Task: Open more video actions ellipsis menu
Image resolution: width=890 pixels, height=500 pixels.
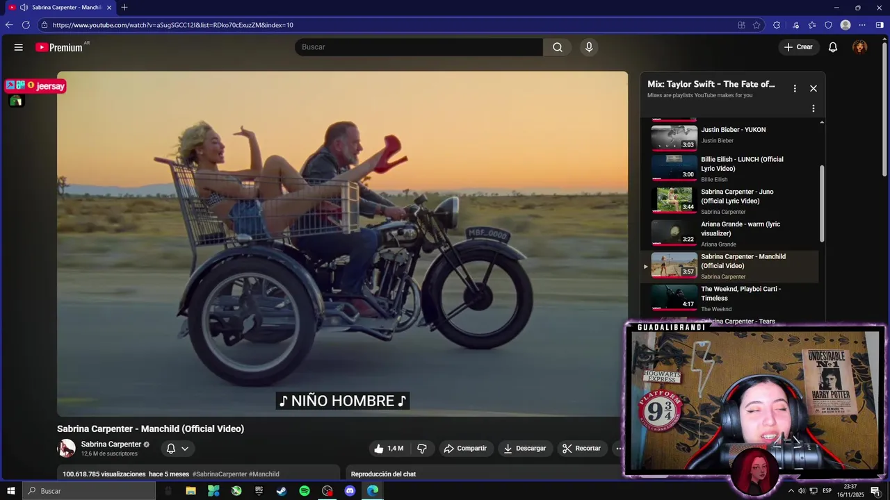Action: [618, 449]
